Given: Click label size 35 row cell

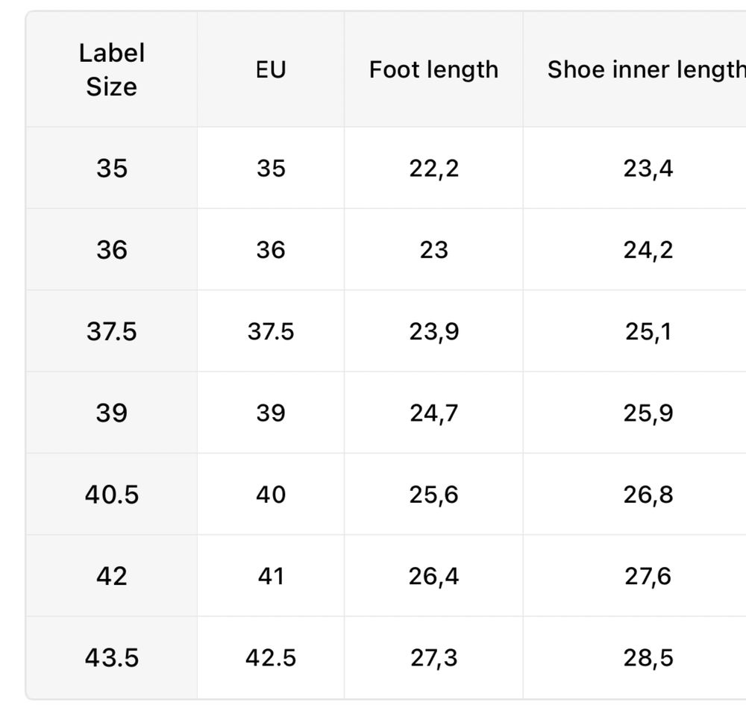Looking at the screenshot, I should point(112,168).
